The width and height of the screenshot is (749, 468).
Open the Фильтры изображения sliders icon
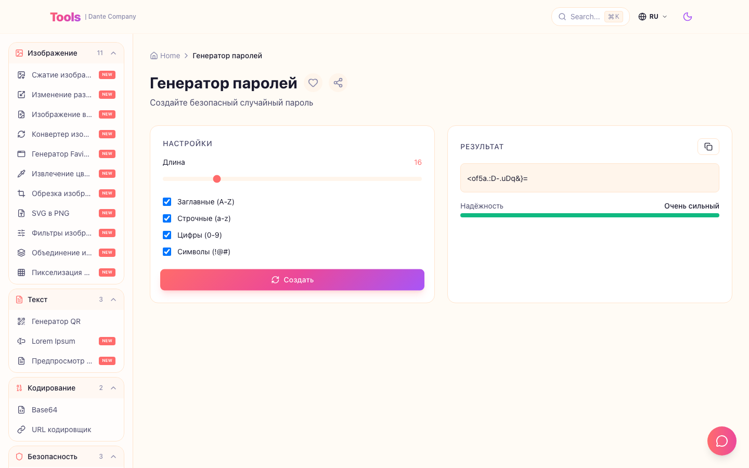(x=21, y=233)
